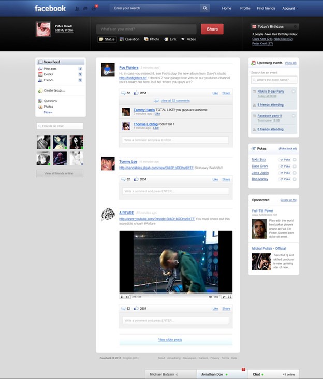Open the Account dropdown menu
This screenshot has height=379, width=323.
point(290,8)
